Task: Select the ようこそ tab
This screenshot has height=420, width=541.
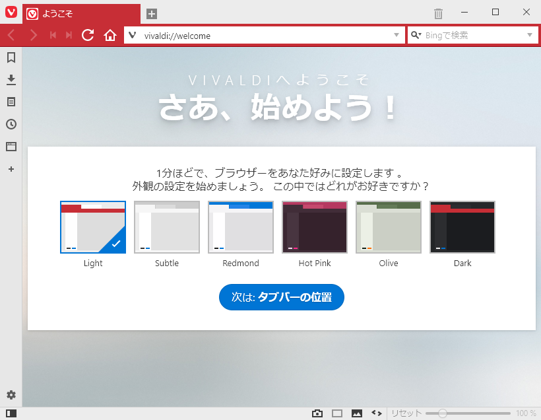Action: (x=81, y=14)
